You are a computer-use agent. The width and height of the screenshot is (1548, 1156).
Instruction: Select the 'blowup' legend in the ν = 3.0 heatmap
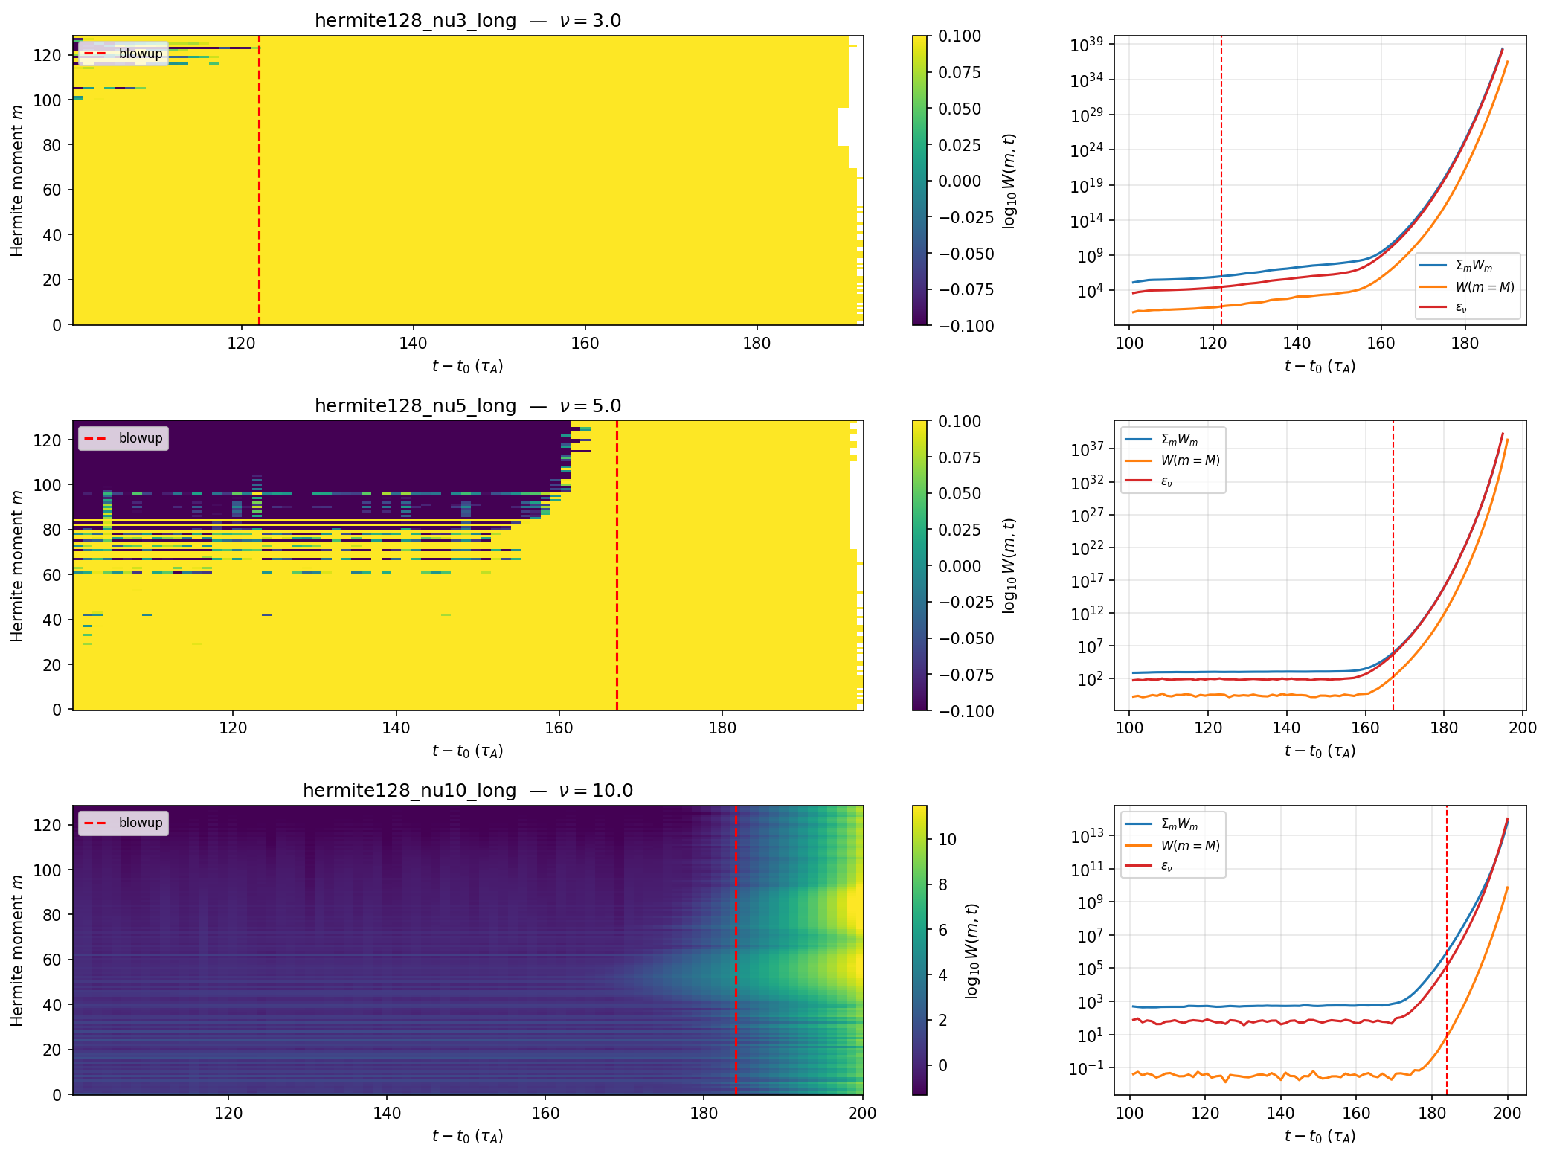[123, 54]
